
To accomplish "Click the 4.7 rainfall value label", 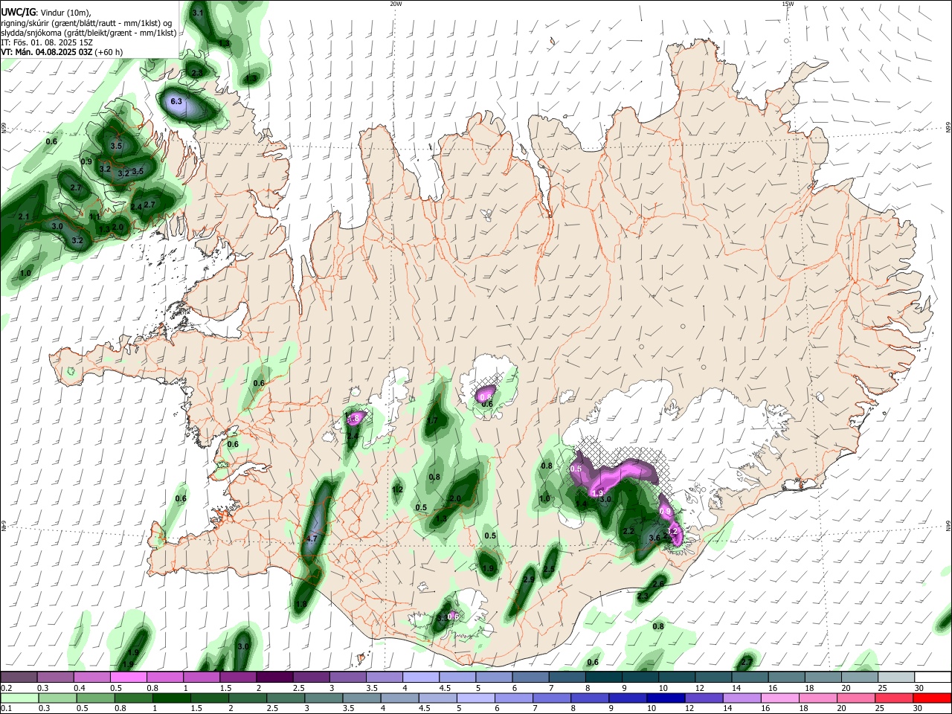I will [312, 538].
